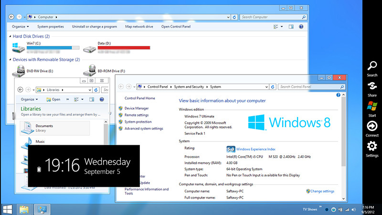Select the Data (D:) drive icon
The width and height of the screenshot is (382, 215).
click(89, 49)
